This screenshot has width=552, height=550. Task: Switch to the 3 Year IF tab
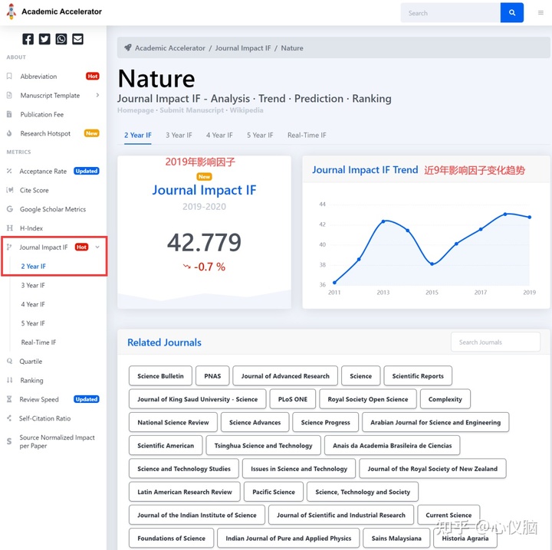click(179, 135)
